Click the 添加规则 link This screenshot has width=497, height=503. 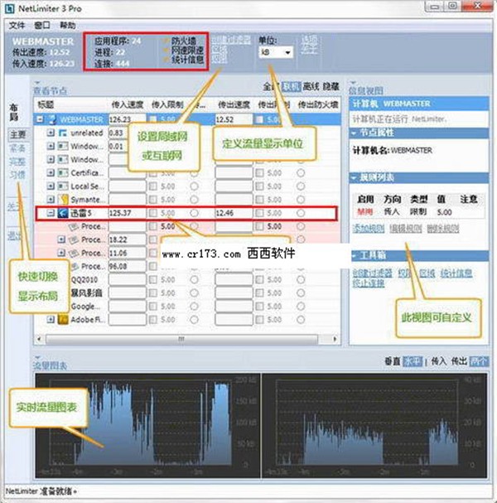pos(369,229)
